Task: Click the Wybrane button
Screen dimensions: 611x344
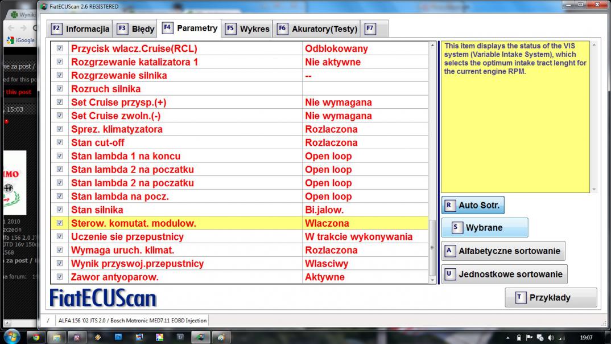Action: [485, 227]
